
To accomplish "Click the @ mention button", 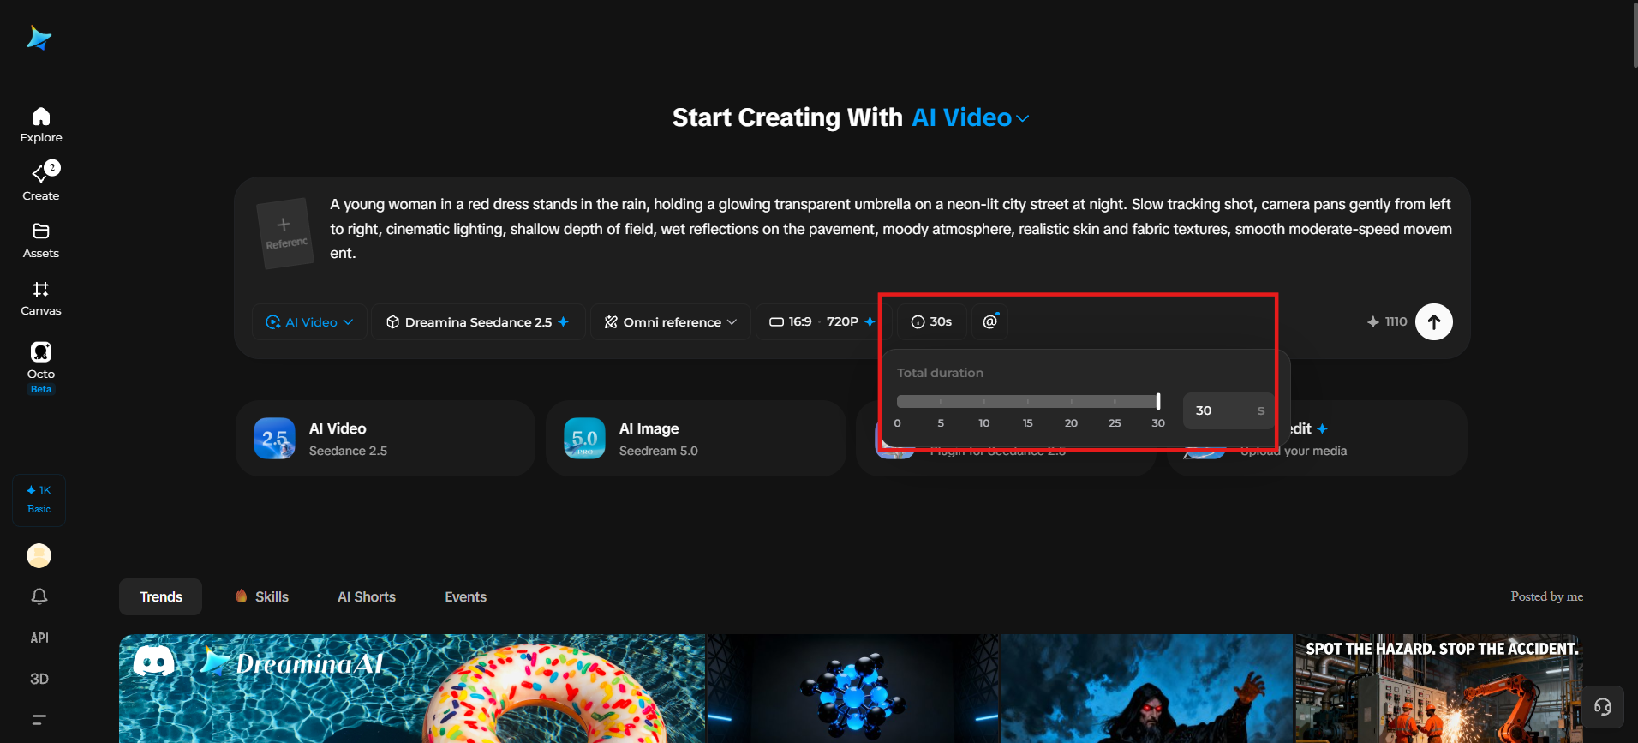I will 990,322.
